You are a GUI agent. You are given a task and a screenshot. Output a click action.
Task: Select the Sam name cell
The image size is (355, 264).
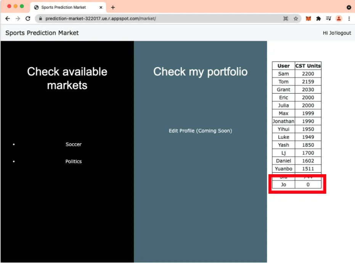(283, 74)
